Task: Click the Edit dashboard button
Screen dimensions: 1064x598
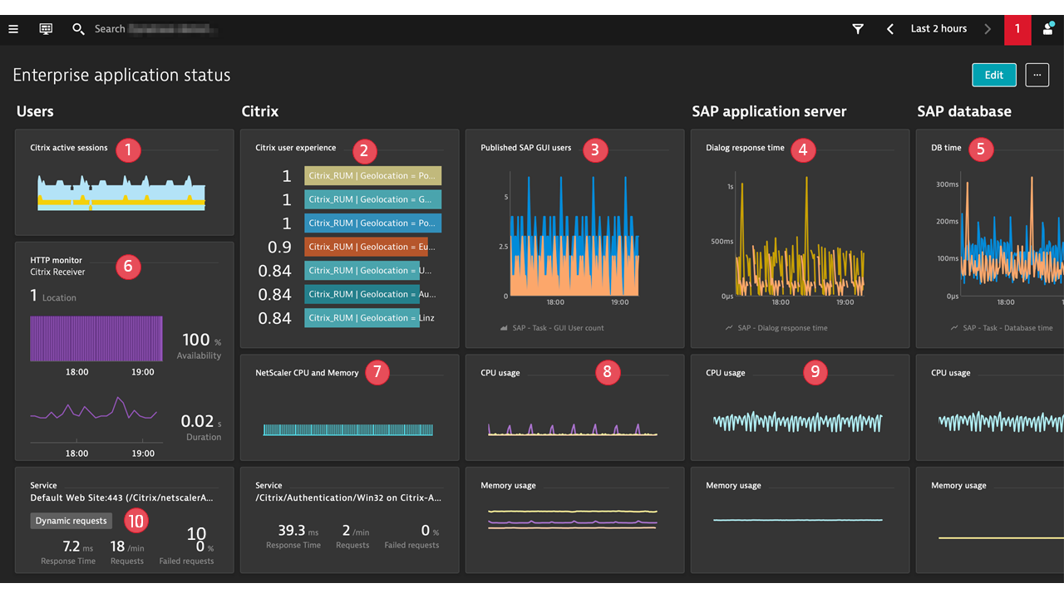Action: click(994, 75)
